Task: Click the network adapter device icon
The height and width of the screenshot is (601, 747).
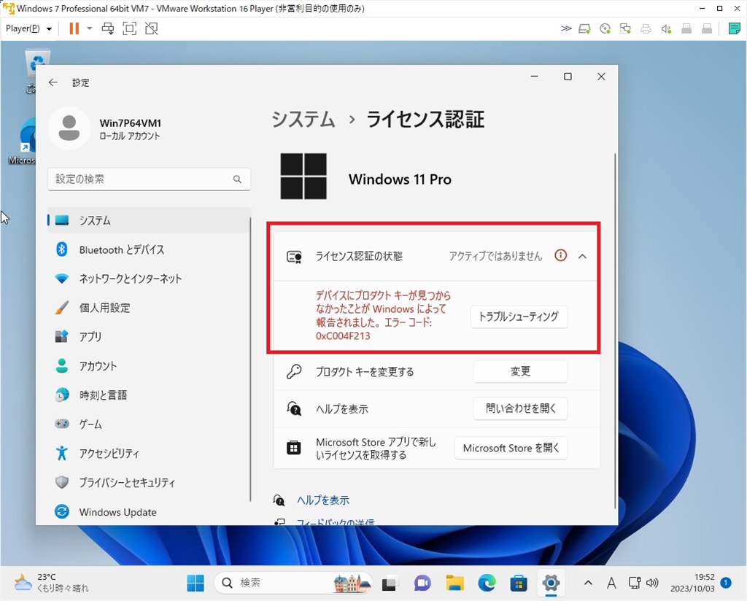Action: tap(625, 29)
